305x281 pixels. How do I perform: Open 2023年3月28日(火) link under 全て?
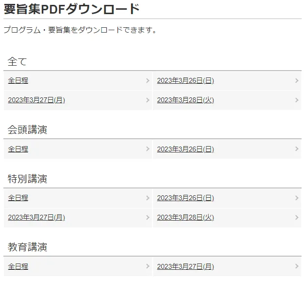coord(185,100)
